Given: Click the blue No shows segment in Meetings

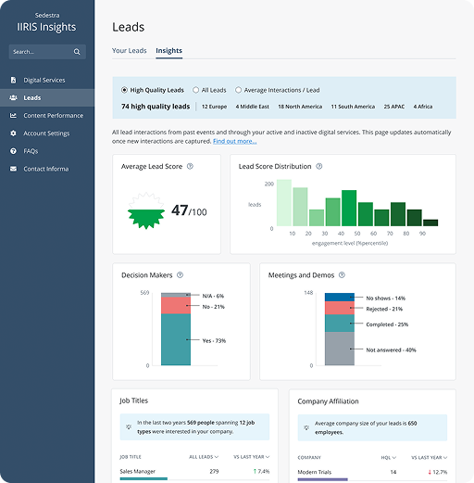Looking at the screenshot, I should (340, 297).
